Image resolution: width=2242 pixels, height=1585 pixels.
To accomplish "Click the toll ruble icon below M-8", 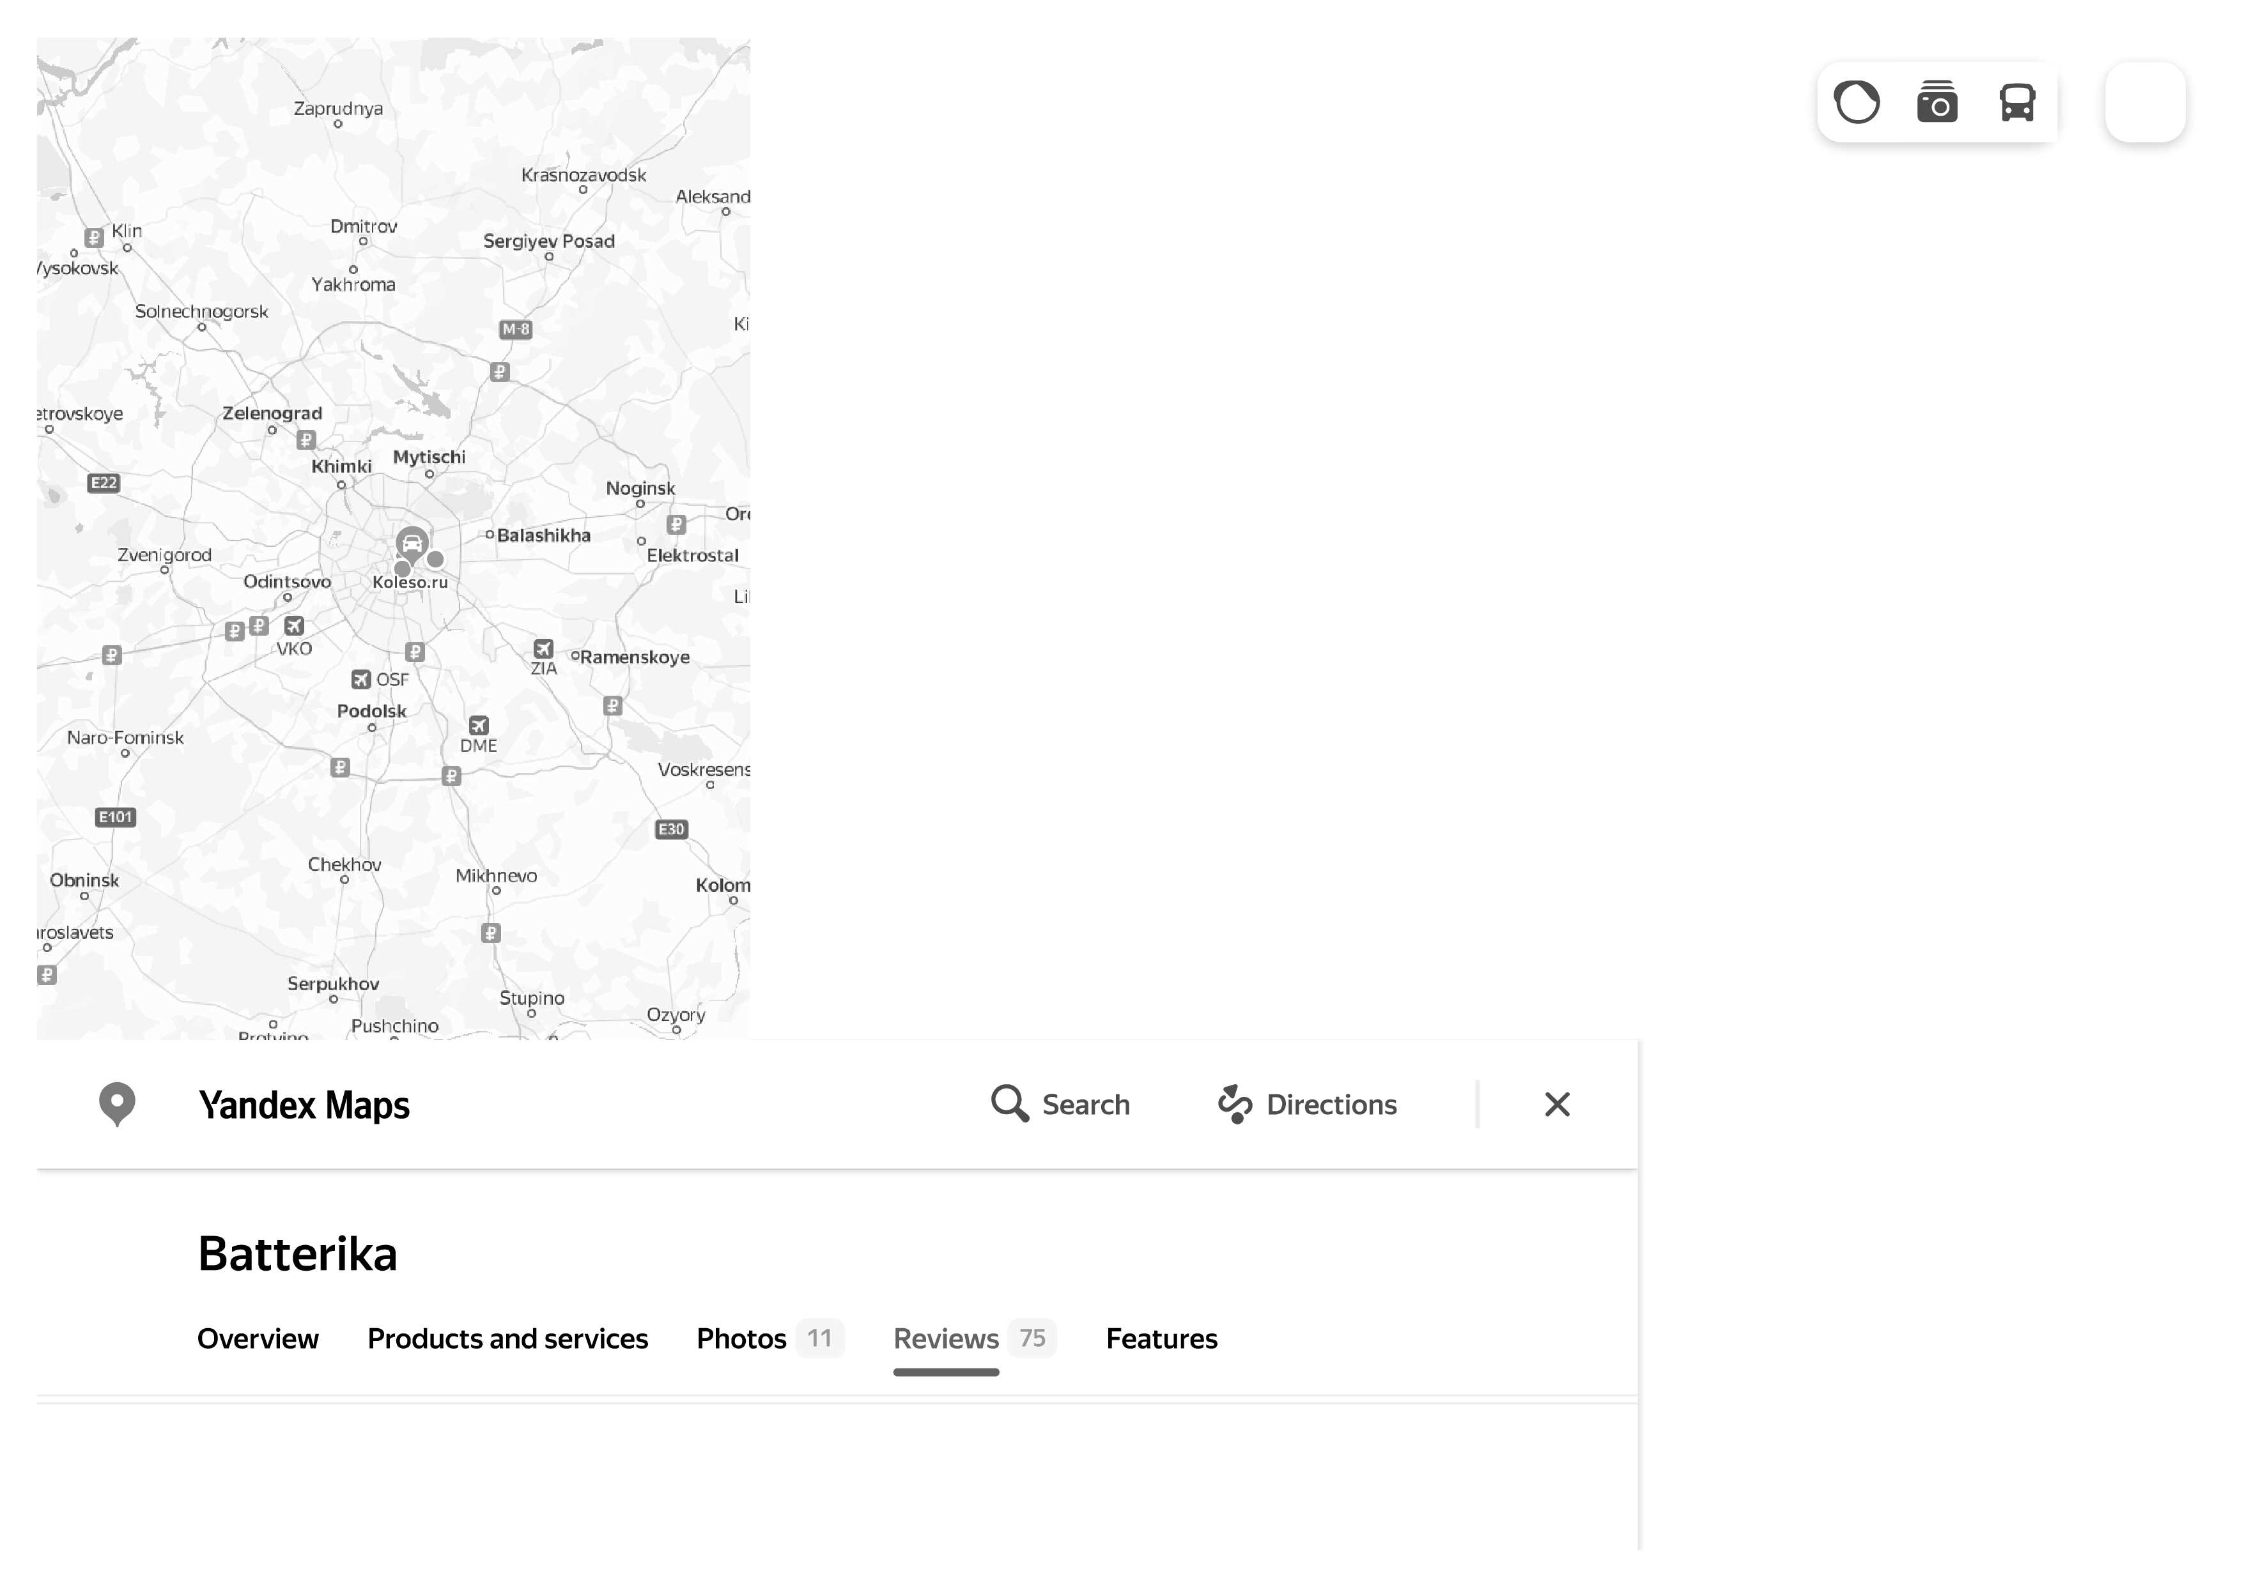I will pyautogui.click(x=500, y=372).
